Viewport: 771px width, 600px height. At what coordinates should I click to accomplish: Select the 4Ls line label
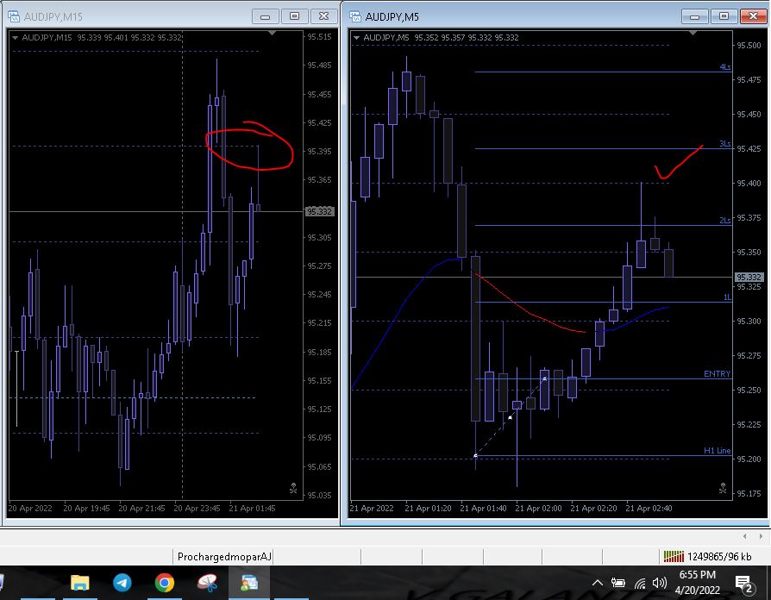pos(724,67)
